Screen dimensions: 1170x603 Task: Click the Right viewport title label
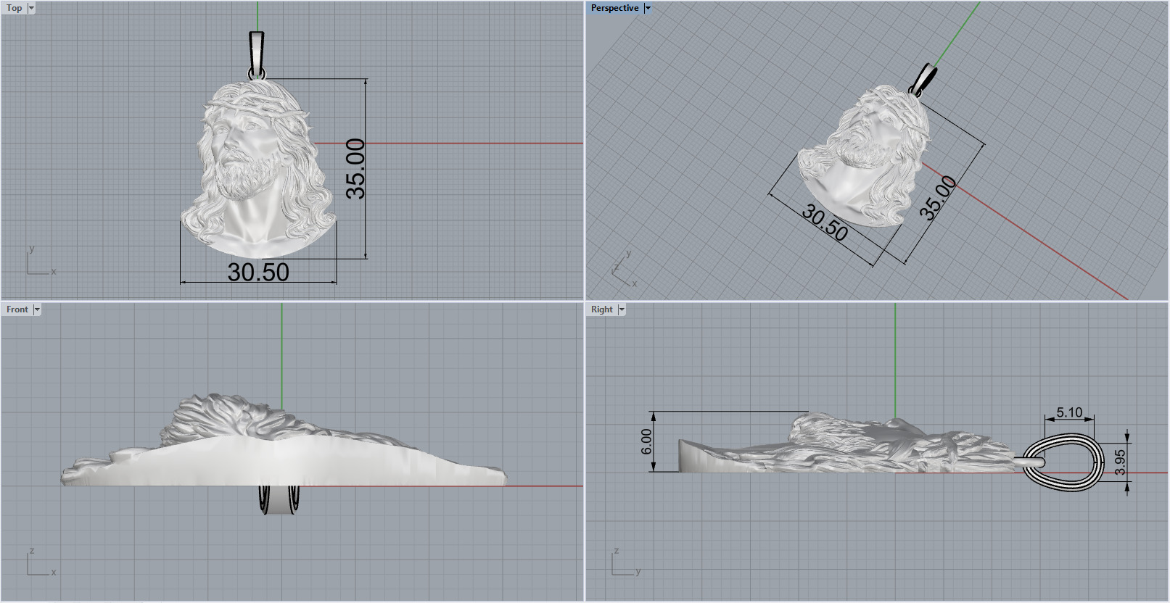click(x=601, y=309)
